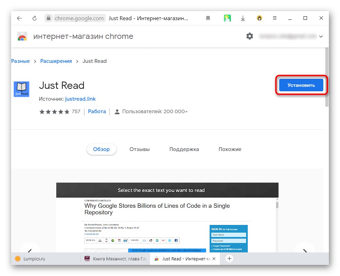
Task: Click the Just Read breadcrumb text
Action: pyautogui.click(x=94, y=61)
